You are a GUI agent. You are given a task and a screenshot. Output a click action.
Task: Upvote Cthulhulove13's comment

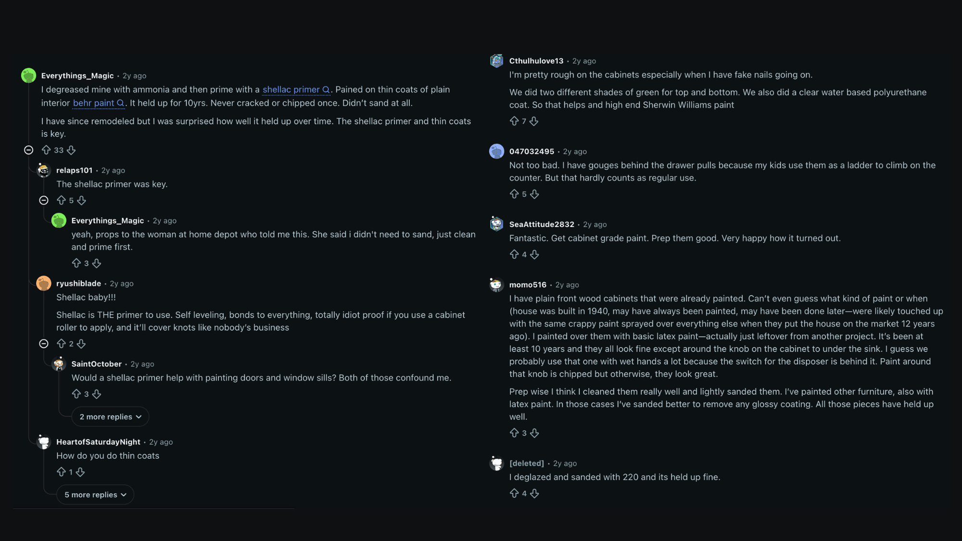click(514, 121)
